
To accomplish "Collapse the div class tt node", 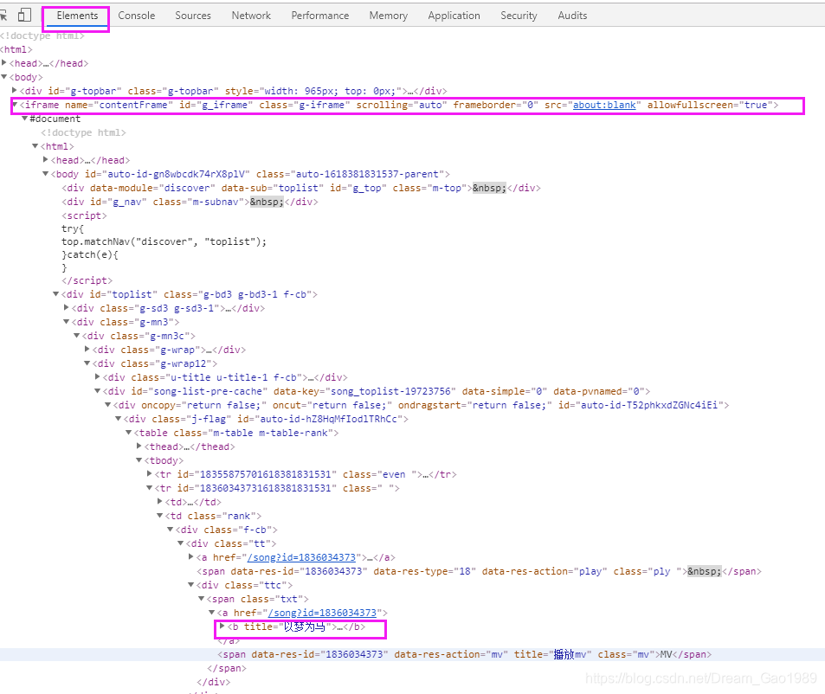I will pos(180,543).
